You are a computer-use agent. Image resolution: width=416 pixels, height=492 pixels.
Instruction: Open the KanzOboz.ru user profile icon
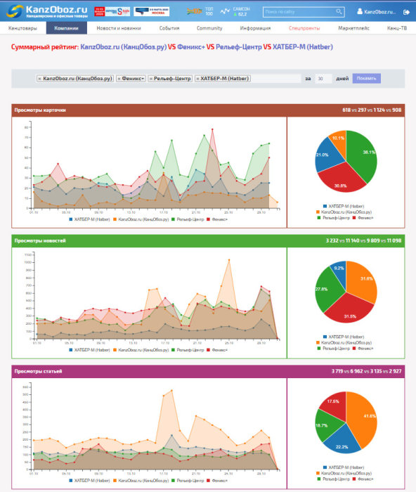click(x=360, y=12)
